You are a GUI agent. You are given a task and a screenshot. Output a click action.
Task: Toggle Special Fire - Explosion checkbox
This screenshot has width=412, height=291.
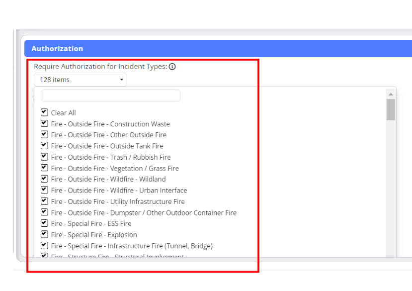(x=44, y=234)
